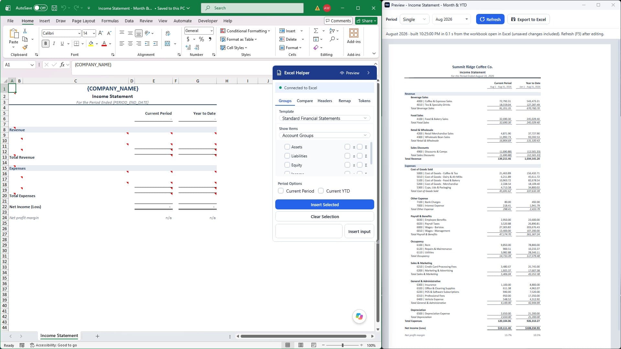This screenshot has height=349, width=621.
Task: Open the Add-ins icon in ribbon
Action: click(354, 36)
